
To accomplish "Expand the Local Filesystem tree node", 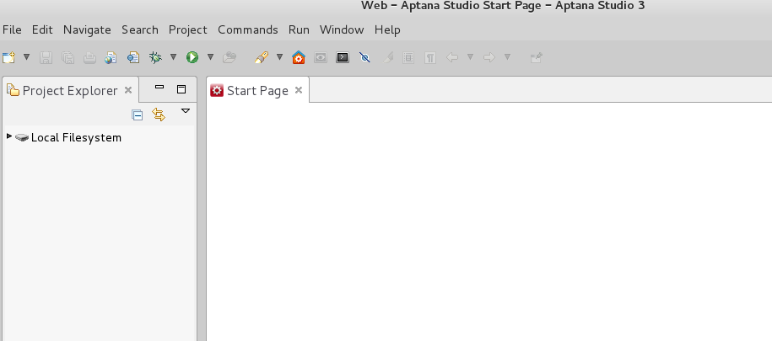I will point(9,136).
